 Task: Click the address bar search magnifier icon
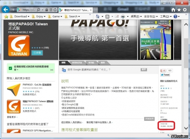click(39, 10)
